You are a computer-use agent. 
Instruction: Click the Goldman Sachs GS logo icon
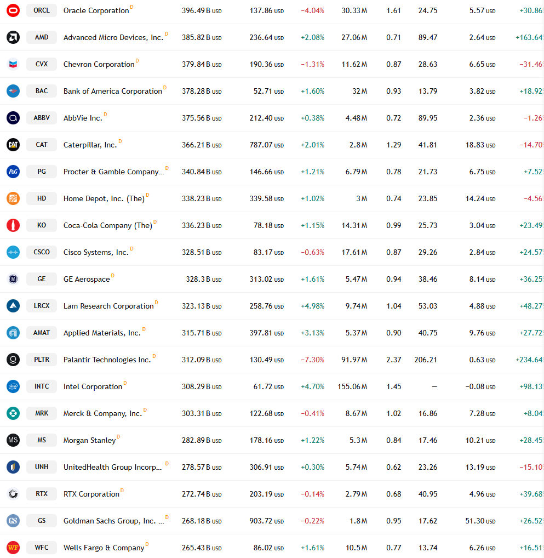point(13,521)
